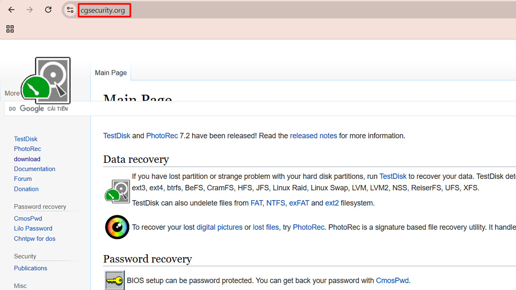Click the TestDisk link after 'partitions, run'
This screenshot has height=290, width=516.
(x=393, y=176)
